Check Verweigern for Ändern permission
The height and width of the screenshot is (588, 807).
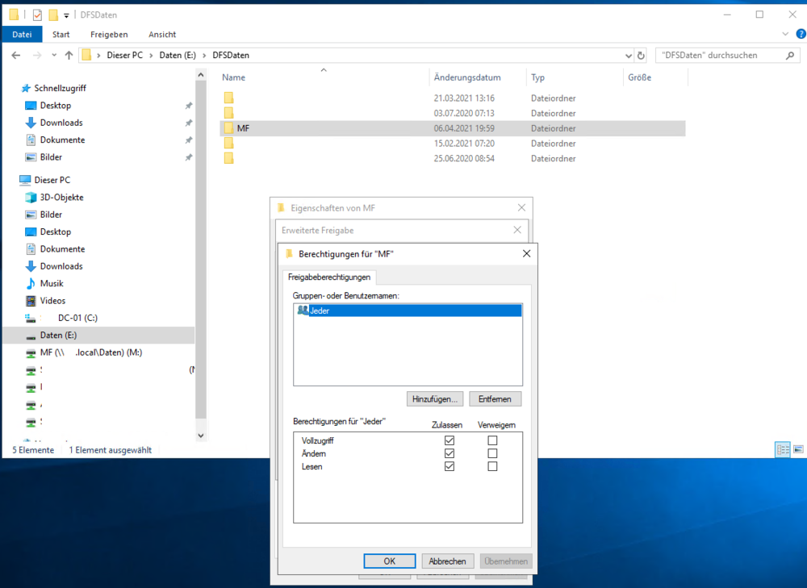pyautogui.click(x=492, y=454)
